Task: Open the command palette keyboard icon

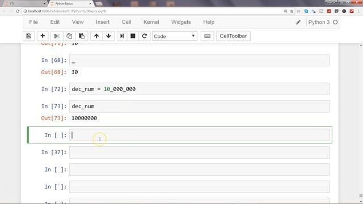Action: pyautogui.click(x=207, y=36)
